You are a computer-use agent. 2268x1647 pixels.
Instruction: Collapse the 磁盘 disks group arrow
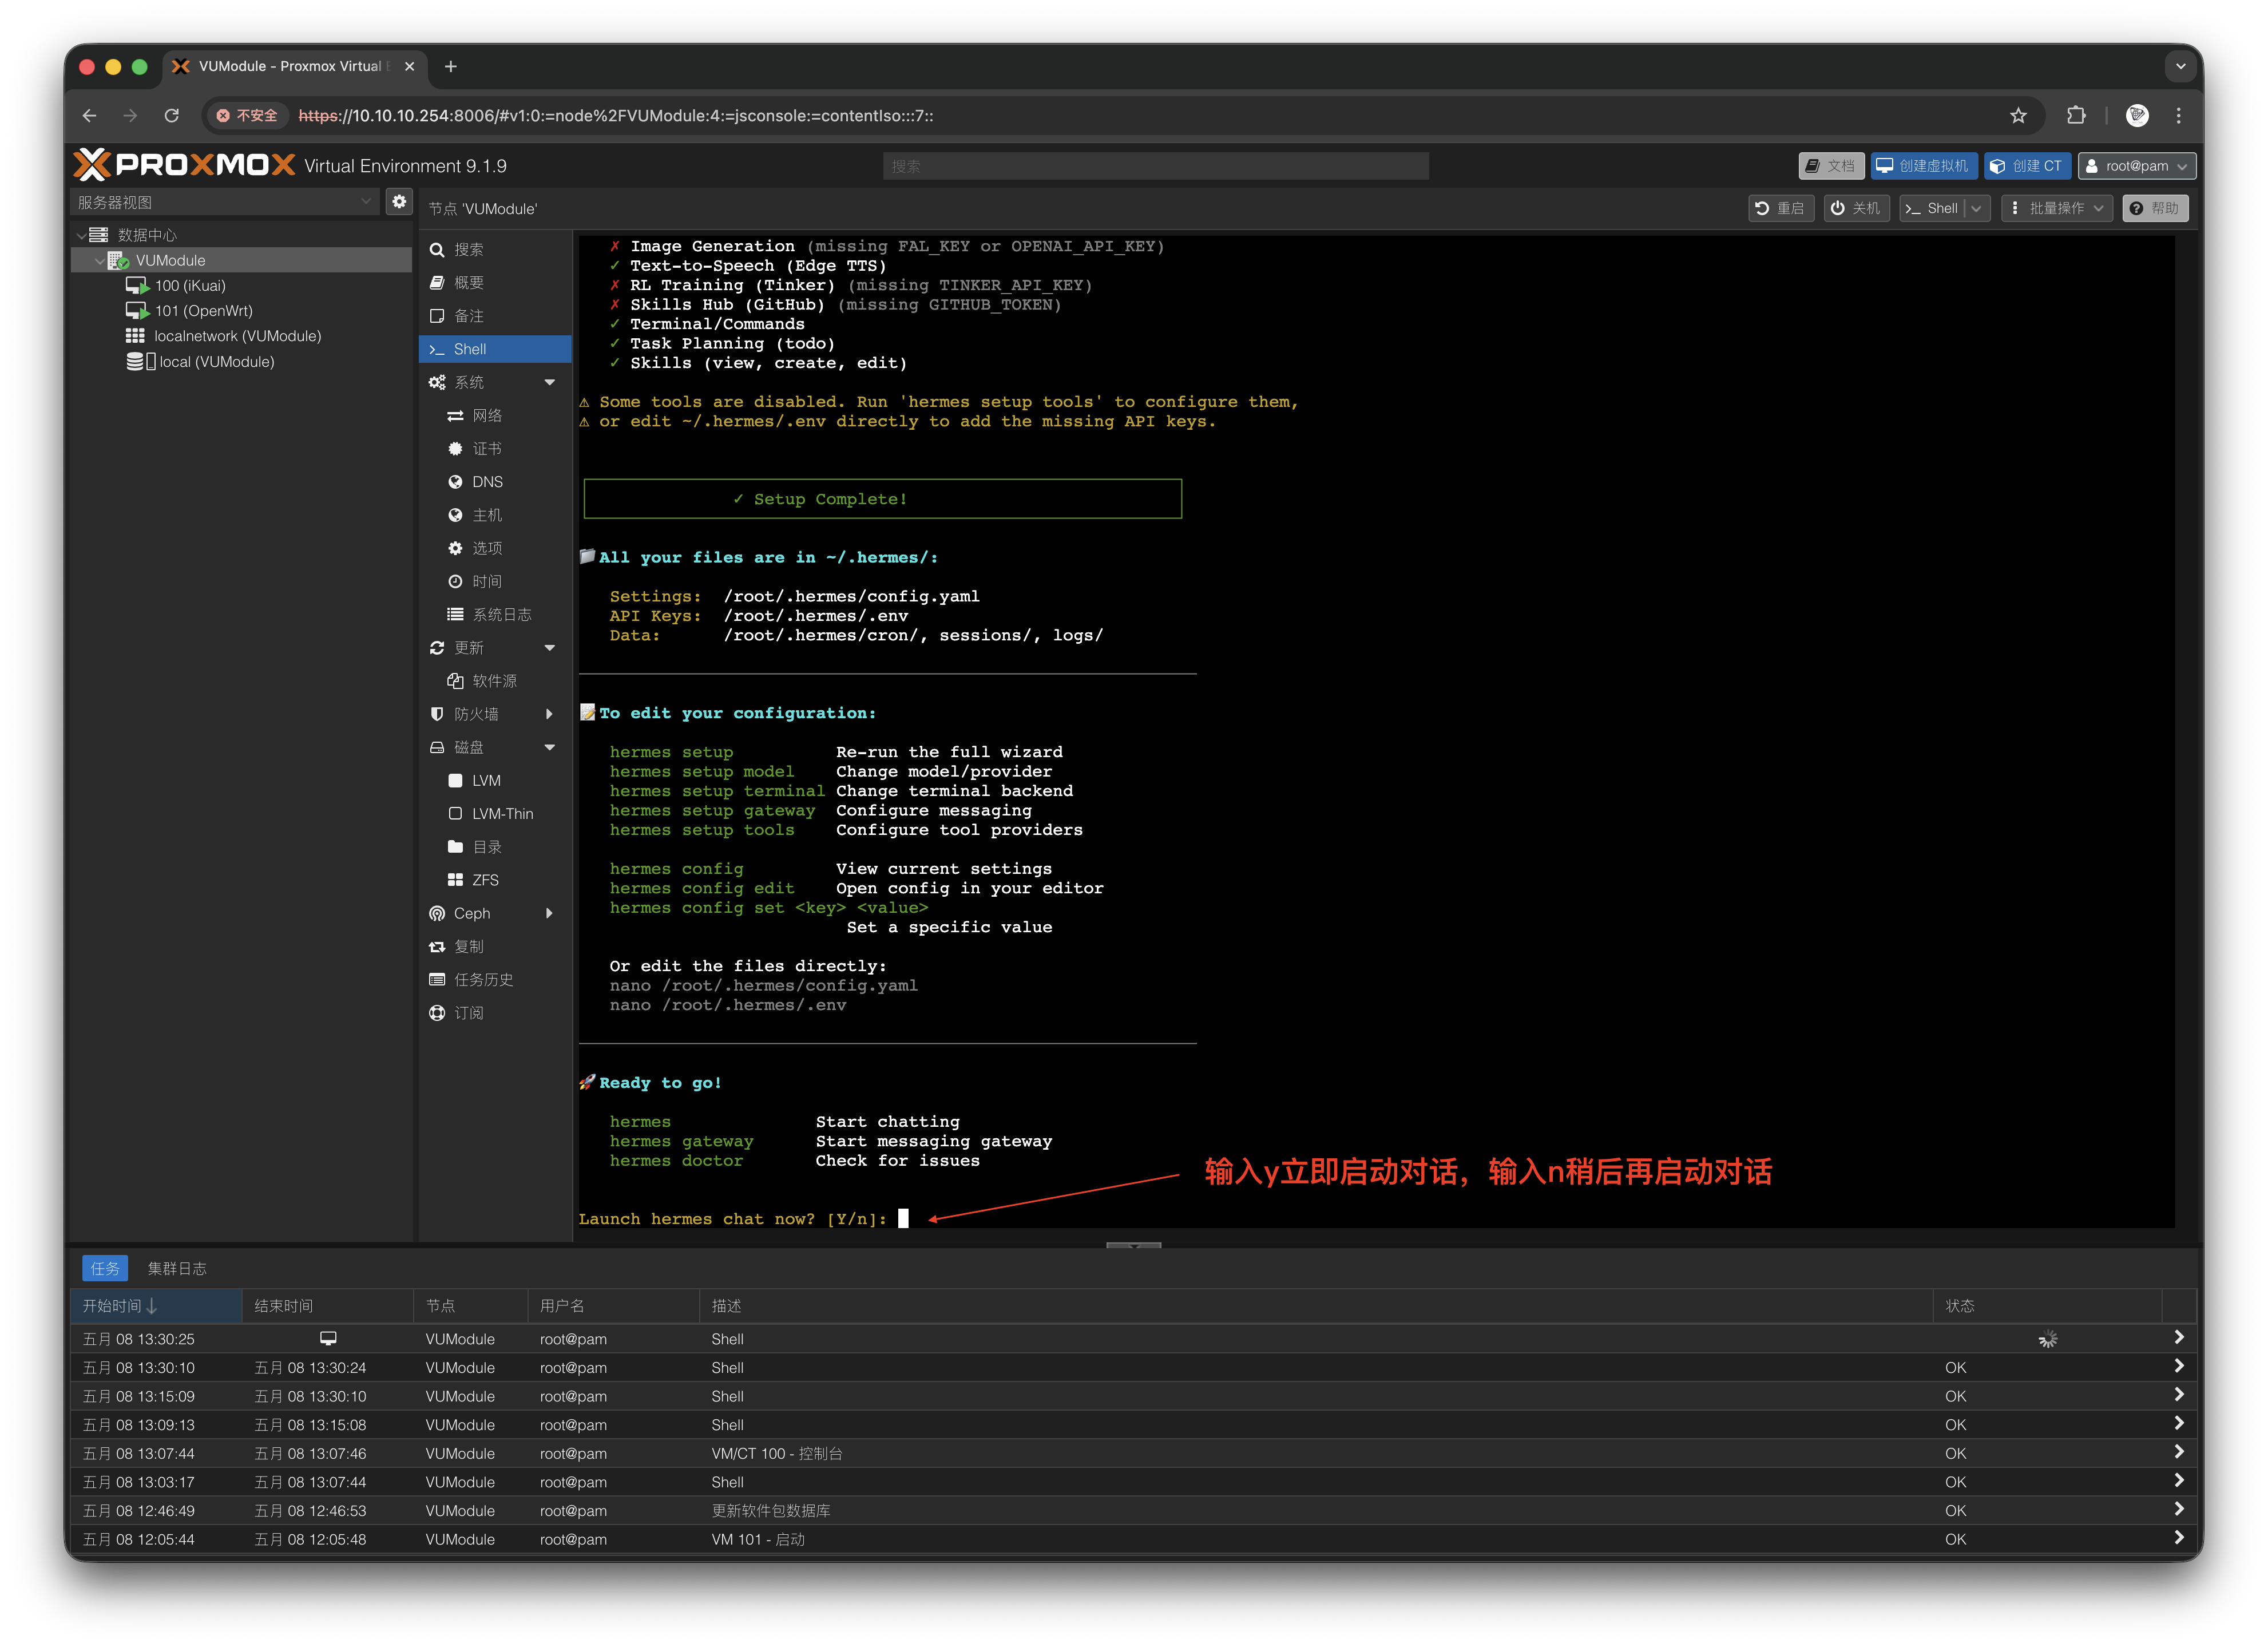pos(549,747)
